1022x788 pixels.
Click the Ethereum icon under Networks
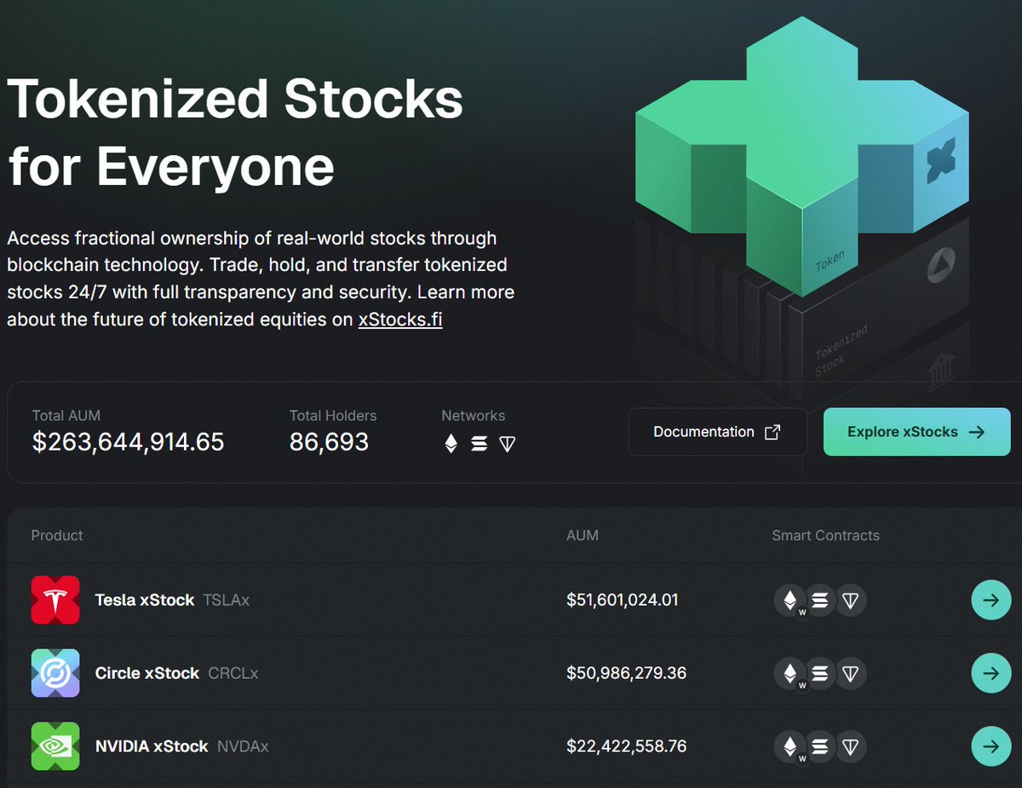[x=451, y=444]
